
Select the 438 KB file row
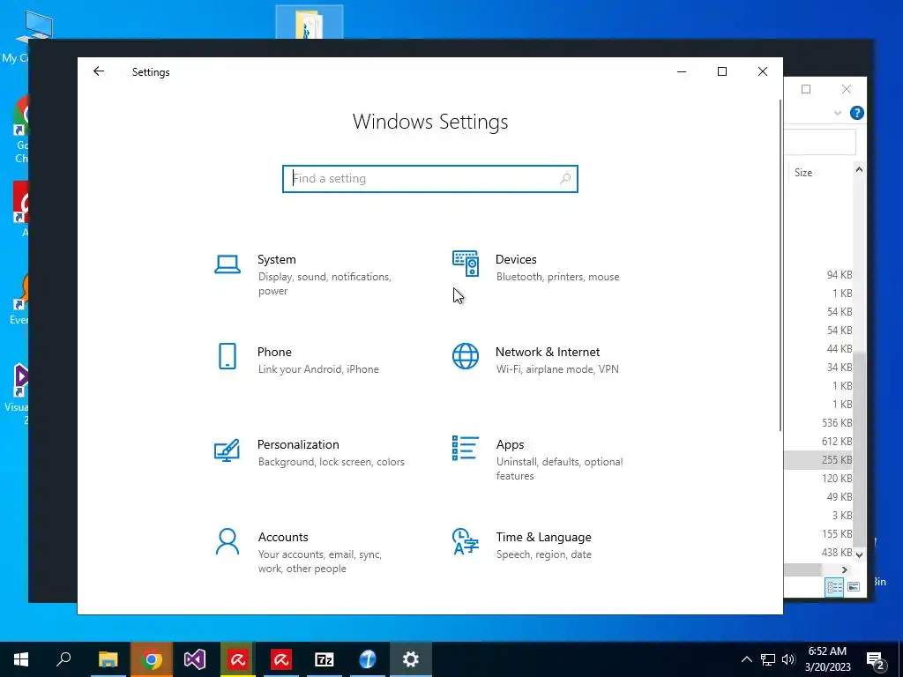tap(818, 552)
